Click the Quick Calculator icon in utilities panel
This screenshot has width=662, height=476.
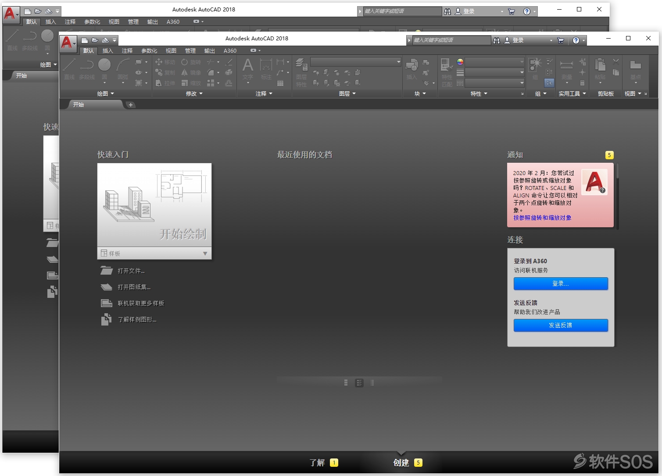tap(582, 83)
